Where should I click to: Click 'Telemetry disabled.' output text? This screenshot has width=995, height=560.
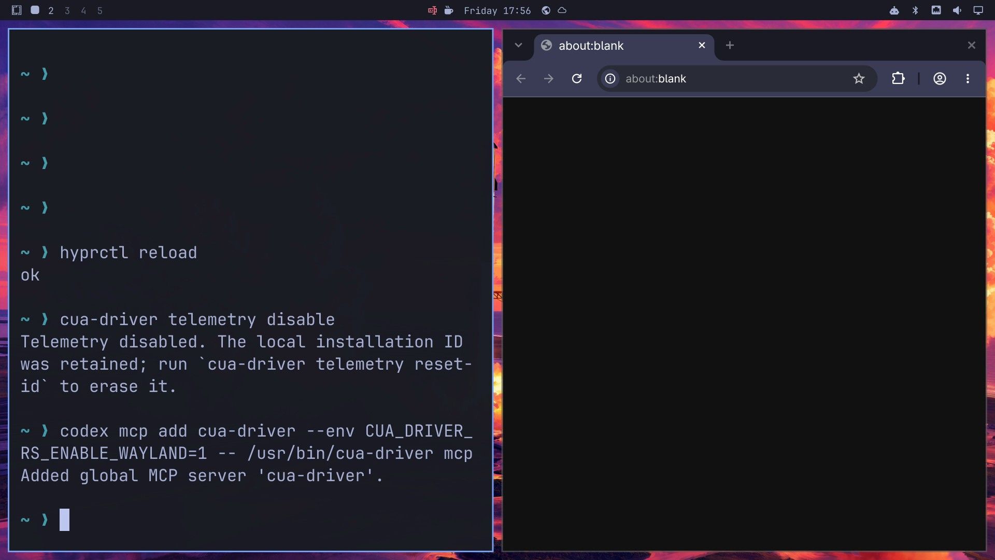[x=113, y=342]
